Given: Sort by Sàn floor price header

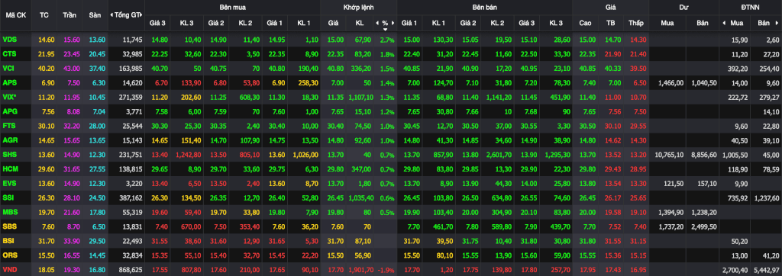Looking at the screenshot, I should coord(95,15).
